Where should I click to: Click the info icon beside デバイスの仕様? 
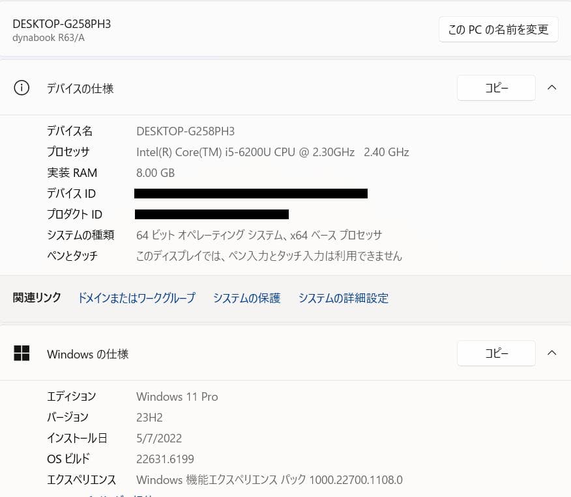coord(22,88)
